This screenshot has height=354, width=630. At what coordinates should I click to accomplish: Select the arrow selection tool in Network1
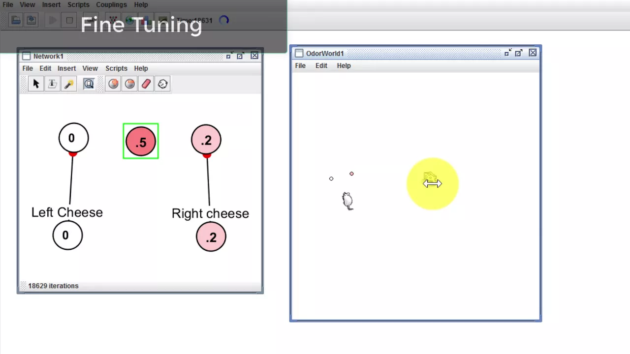tap(36, 84)
